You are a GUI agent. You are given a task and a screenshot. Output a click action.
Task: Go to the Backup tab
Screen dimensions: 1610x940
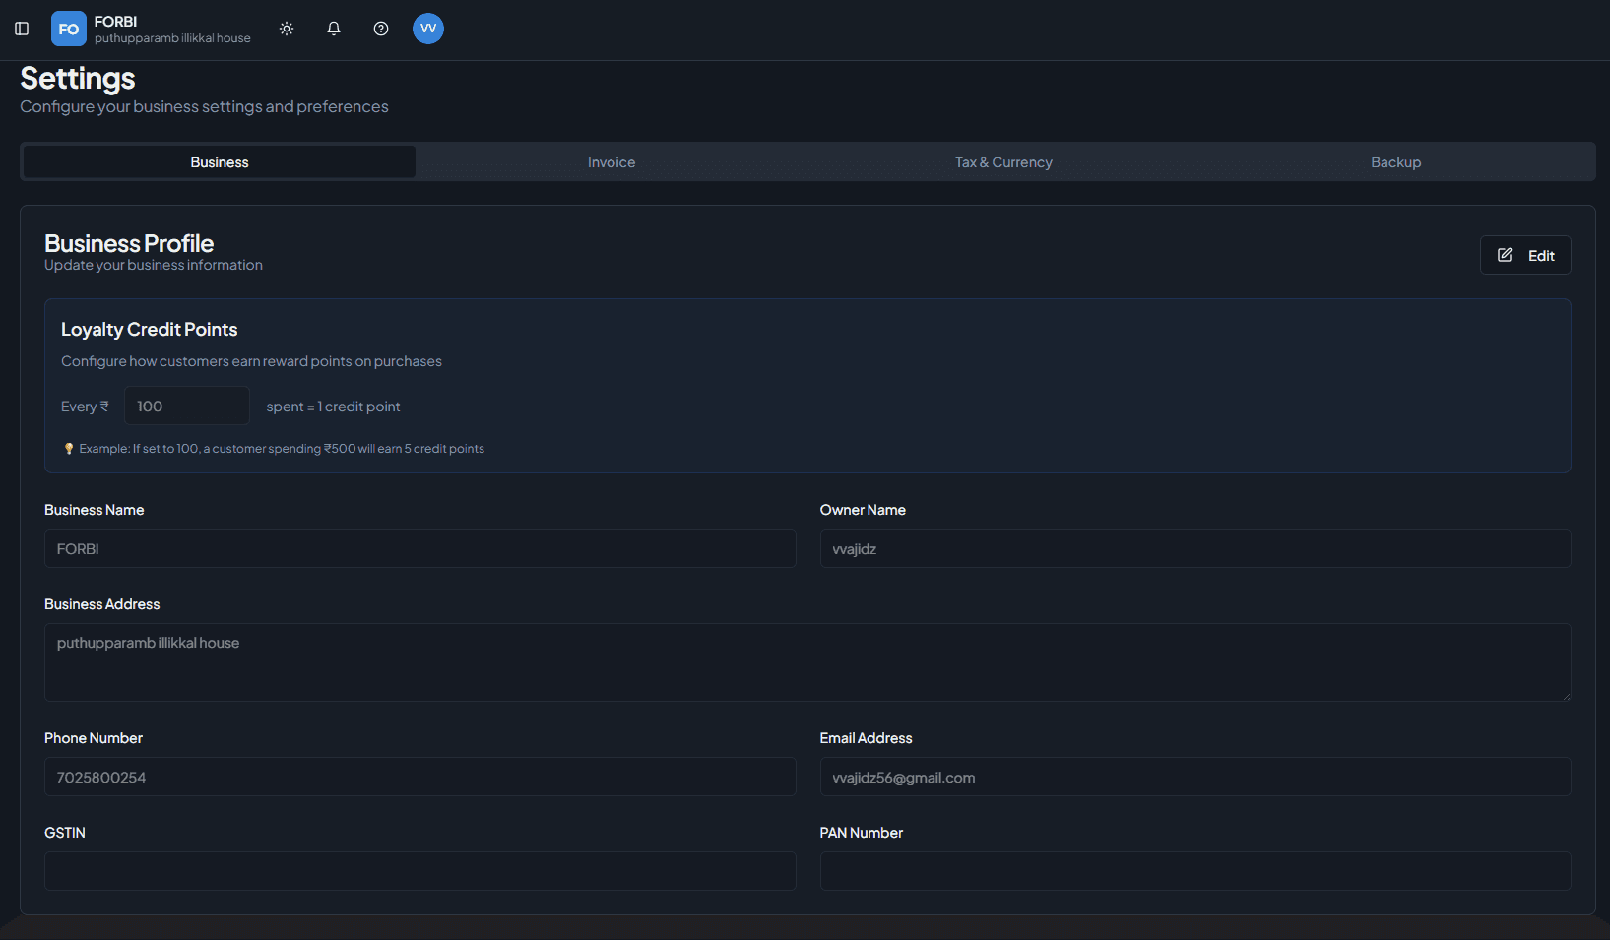(1395, 162)
